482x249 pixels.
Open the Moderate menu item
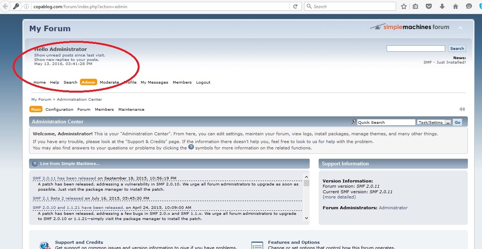(x=109, y=83)
